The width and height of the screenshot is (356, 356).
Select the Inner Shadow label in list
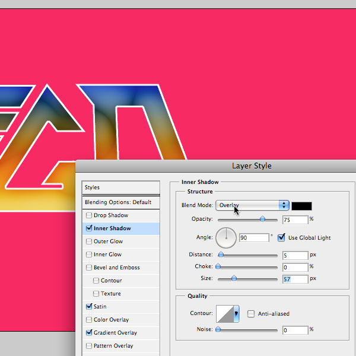click(112, 228)
